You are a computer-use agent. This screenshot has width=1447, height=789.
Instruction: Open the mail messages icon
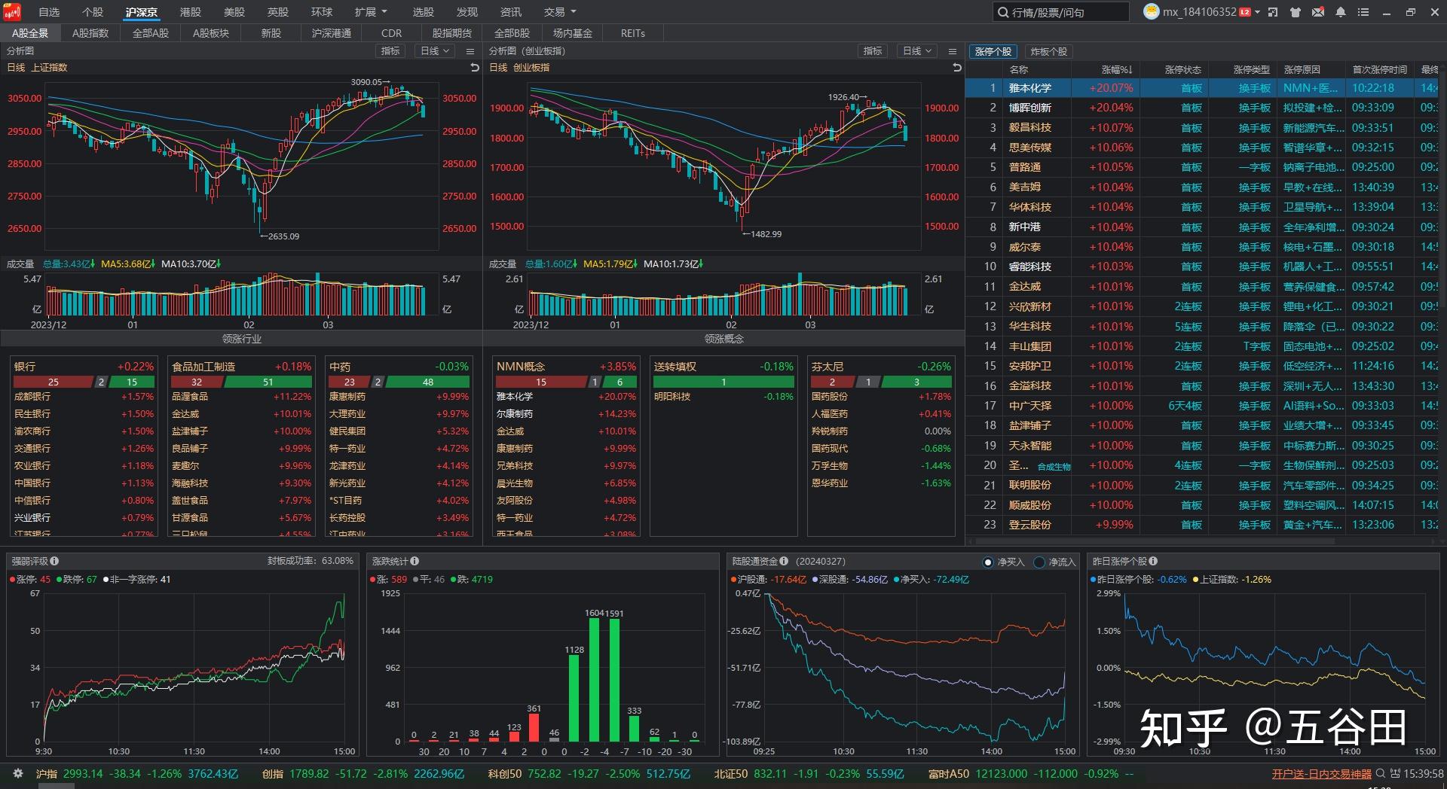click(1318, 12)
